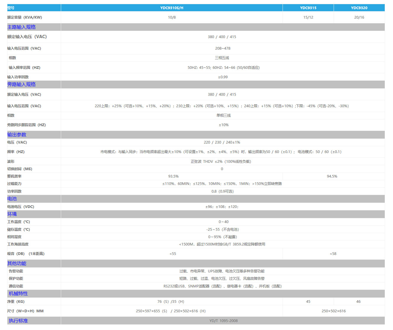393x330 pixels.
Task: Select the 250×502×616 dimensions cell on right
Action: 333,311
